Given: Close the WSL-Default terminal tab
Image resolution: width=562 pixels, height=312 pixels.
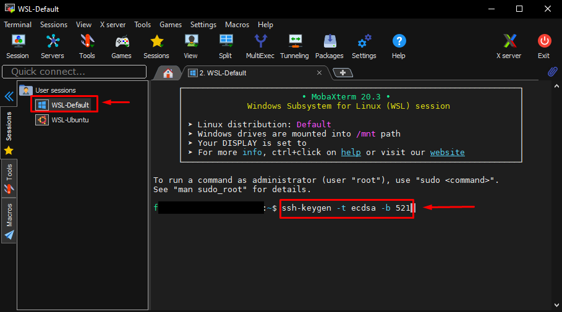Looking at the screenshot, I should coord(319,73).
